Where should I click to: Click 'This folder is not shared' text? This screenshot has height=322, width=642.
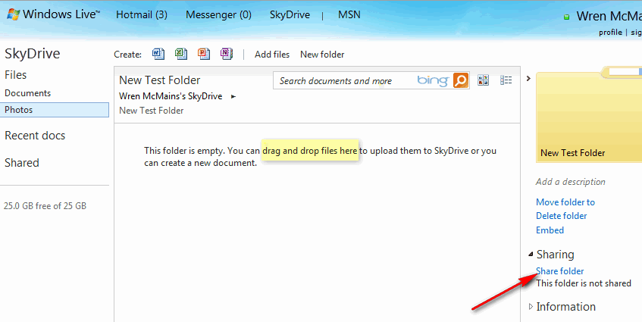pos(584,283)
